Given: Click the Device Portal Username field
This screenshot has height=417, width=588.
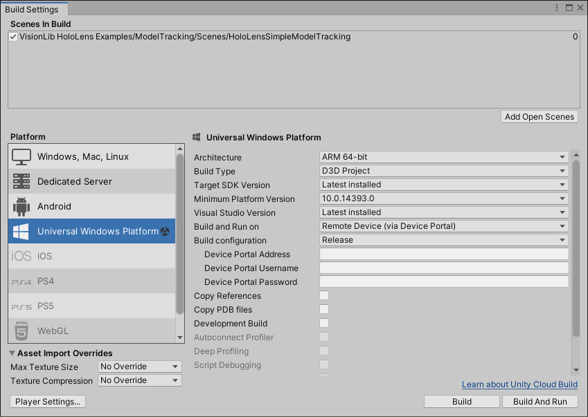Looking at the screenshot, I should (444, 268).
